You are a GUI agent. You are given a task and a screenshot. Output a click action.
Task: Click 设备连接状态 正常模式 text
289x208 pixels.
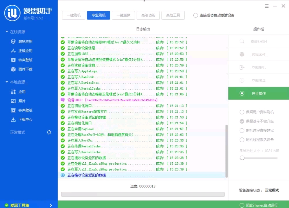(259, 190)
